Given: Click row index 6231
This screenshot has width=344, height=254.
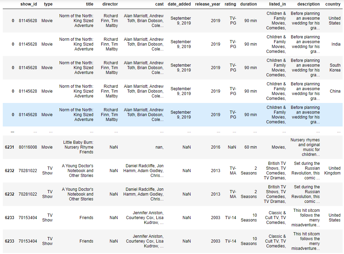Looking at the screenshot, I should point(9,147).
